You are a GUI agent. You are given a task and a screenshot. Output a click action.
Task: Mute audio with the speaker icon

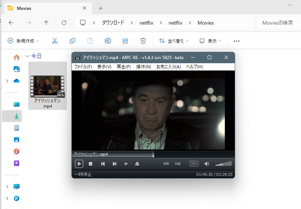click(207, 164)
